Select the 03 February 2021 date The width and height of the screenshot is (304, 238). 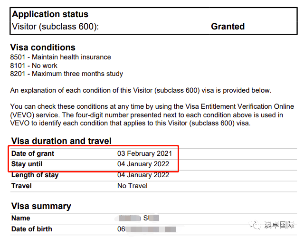tap(144, 153)
